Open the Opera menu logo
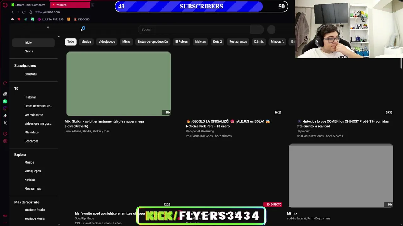 [x=5, y=5]
